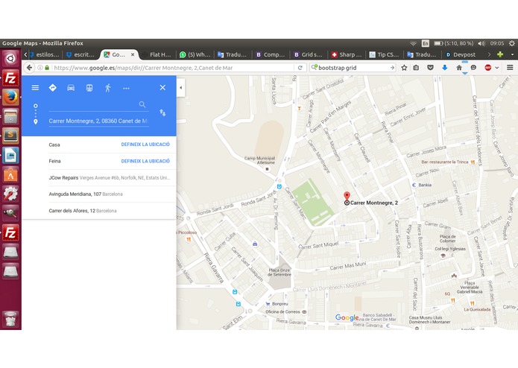Select the Feina suggestion row

click(x=99, y=161)
